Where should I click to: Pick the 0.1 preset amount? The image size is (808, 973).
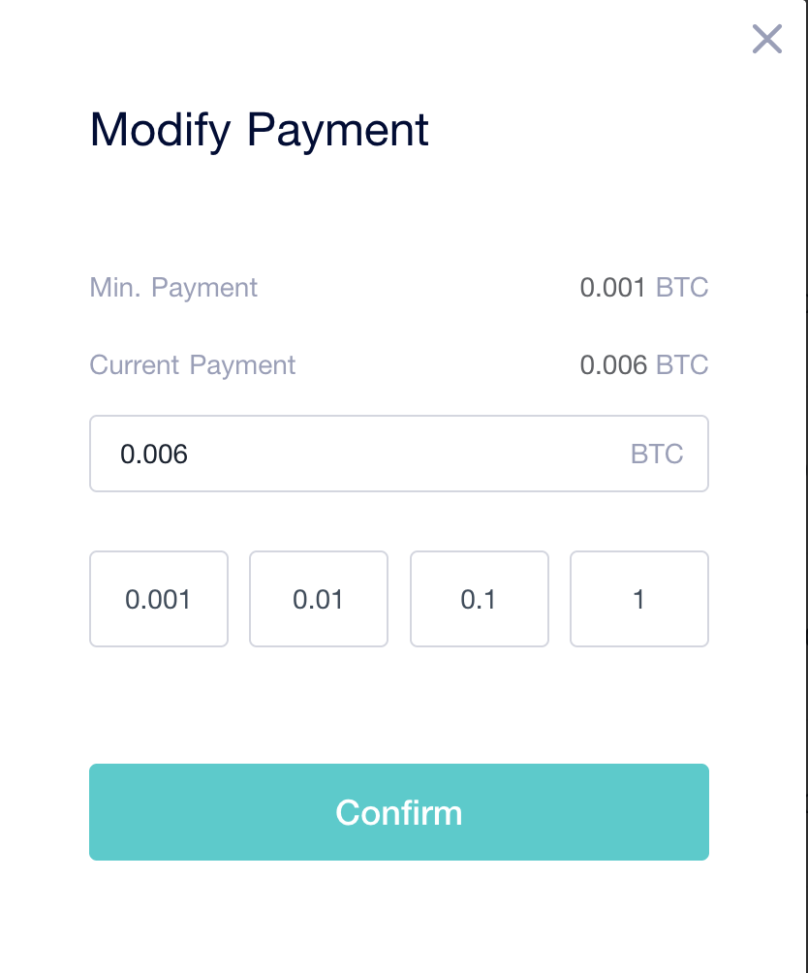point(480,599)
